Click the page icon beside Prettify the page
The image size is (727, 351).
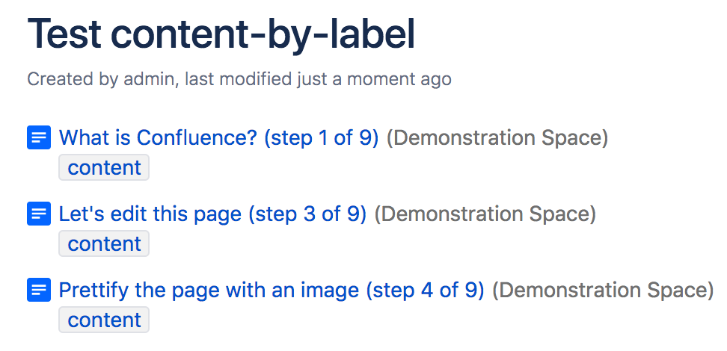coord(39,290)
